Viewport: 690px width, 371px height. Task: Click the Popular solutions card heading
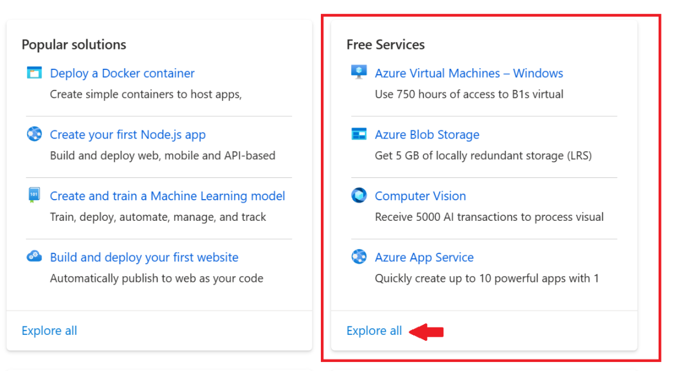click(x=74, y=45)
